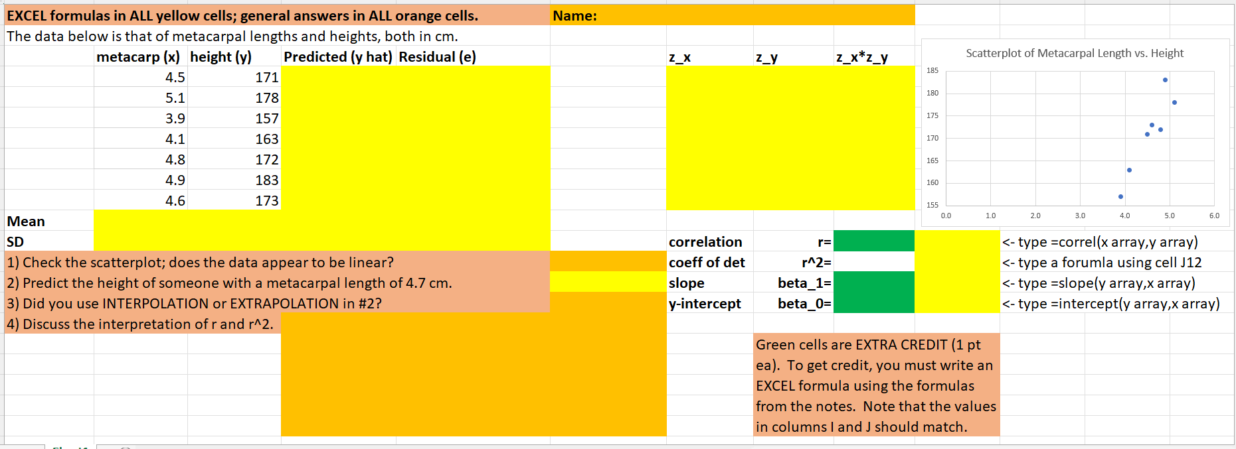Select the green cell for correlation r

874,240
